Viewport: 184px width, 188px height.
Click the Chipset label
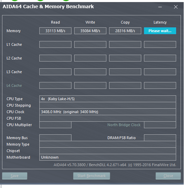[x=13, y=151]
